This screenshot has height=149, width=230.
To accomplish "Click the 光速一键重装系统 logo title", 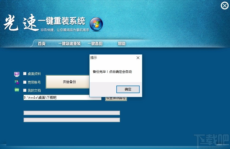I will [44, 22].
